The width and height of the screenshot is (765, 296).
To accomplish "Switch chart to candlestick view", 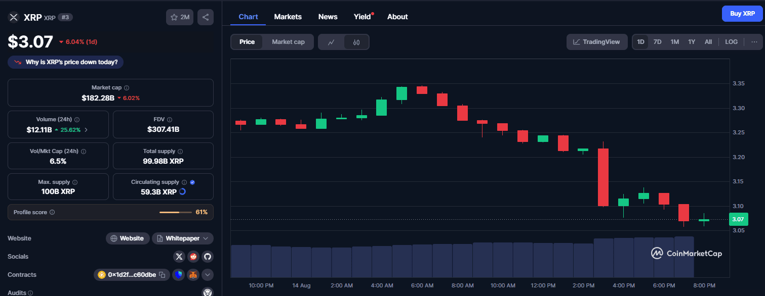I will [x=356, y=42].
